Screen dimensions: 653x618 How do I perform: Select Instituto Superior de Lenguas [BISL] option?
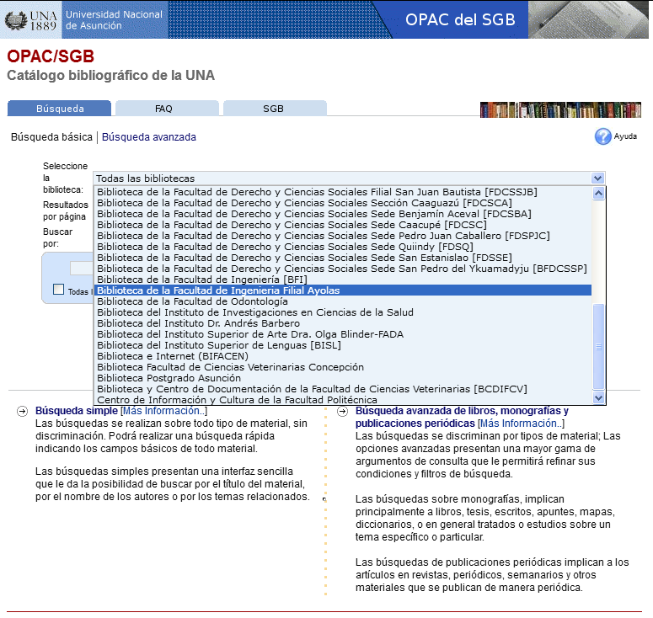[x=342, y=345]
